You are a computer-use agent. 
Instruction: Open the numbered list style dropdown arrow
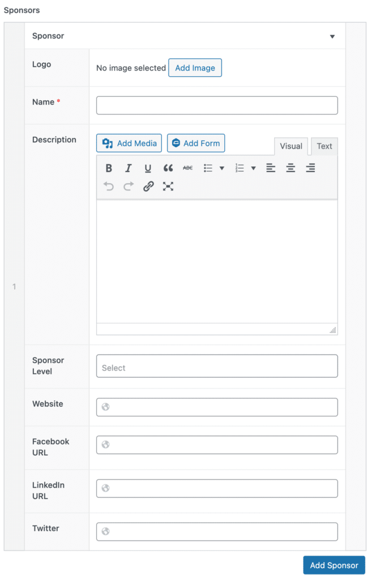pyautogui.click(x=253, y=168)
